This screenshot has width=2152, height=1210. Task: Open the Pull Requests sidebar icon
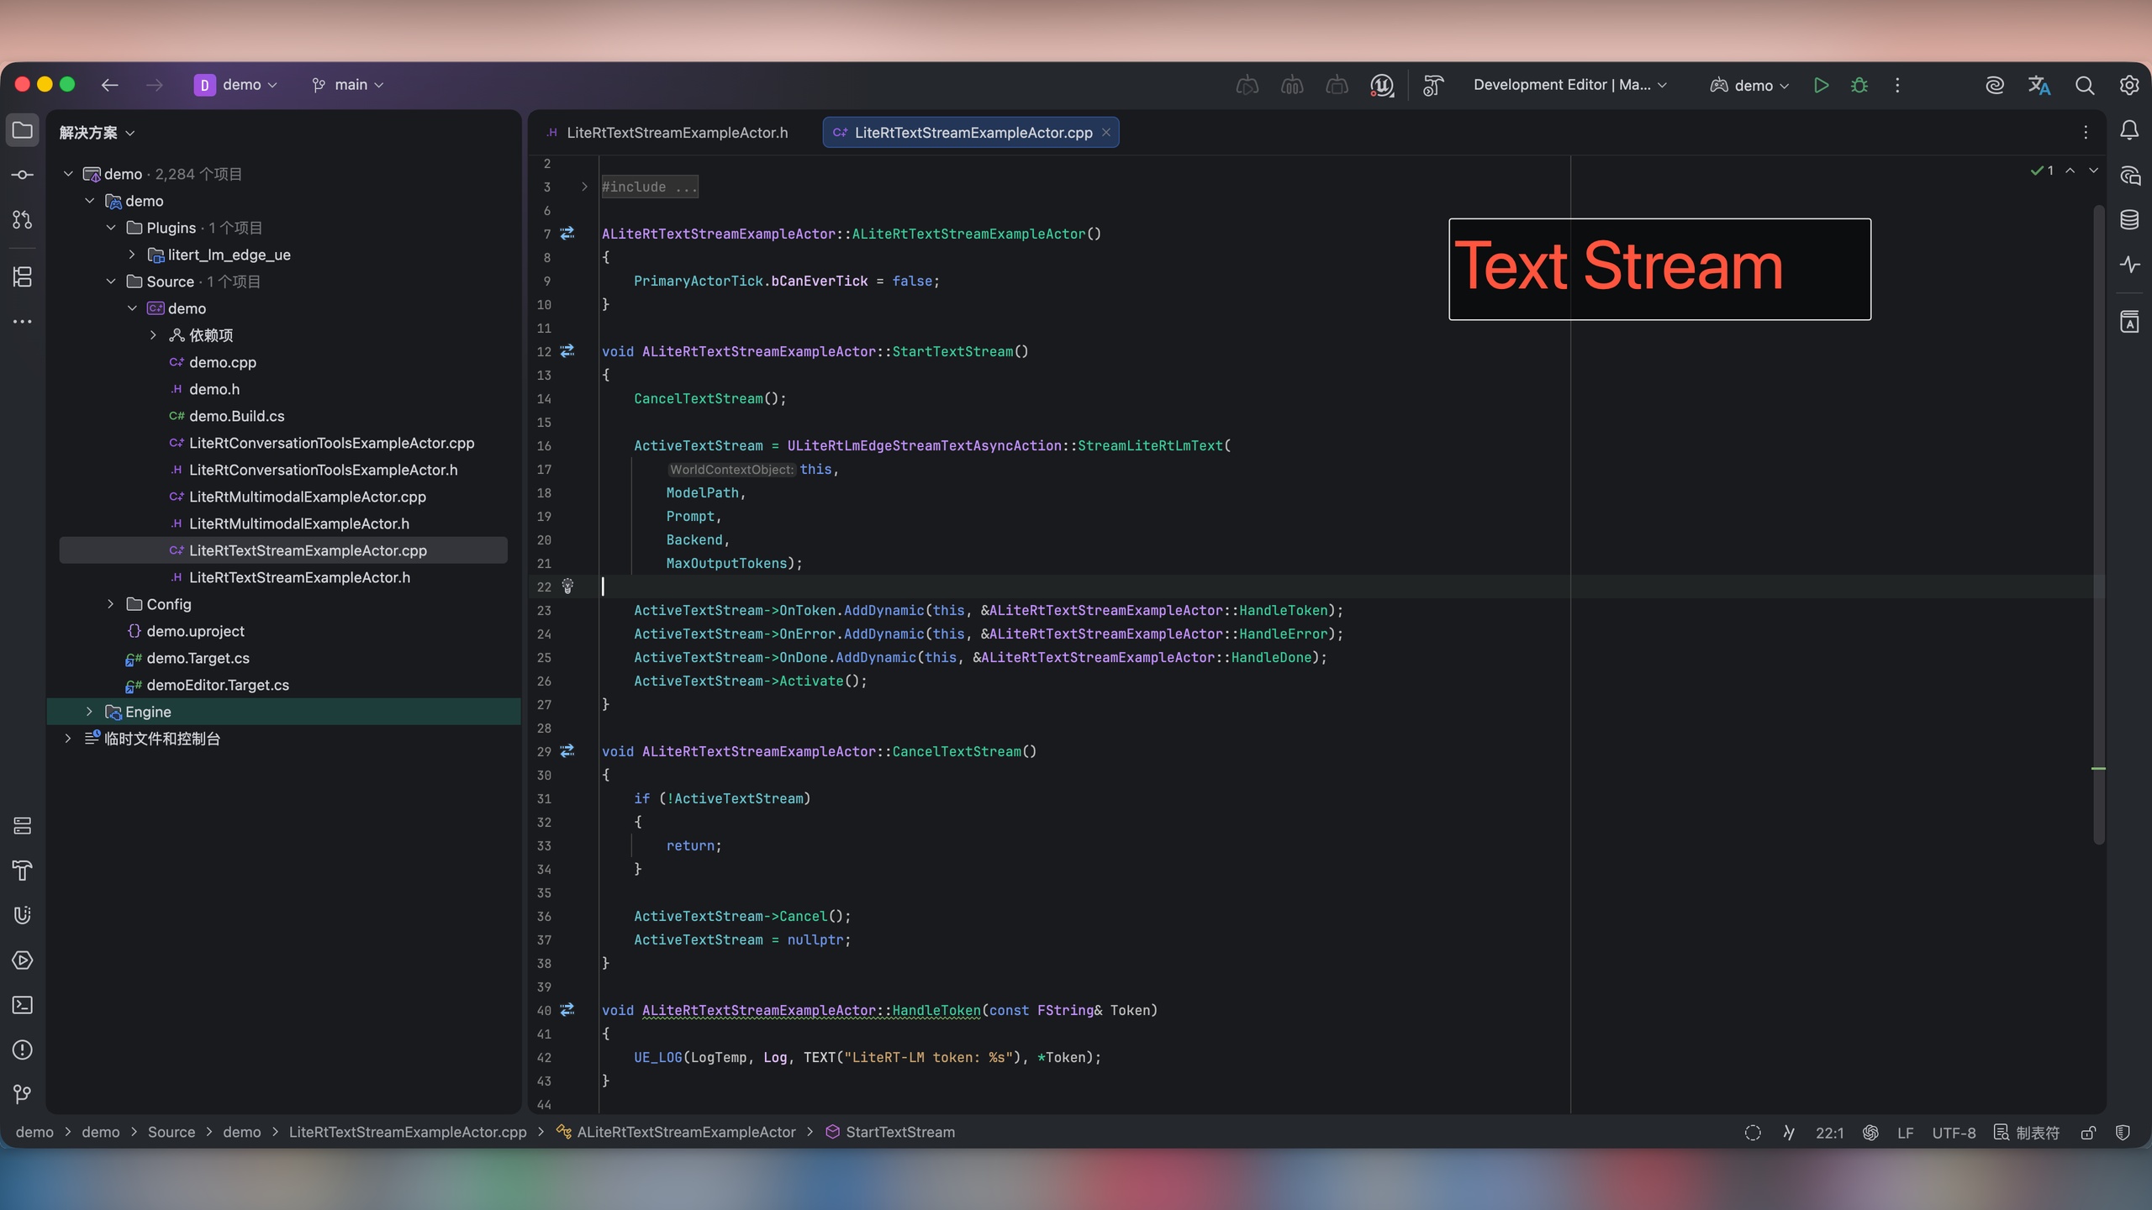coord(23,219)
